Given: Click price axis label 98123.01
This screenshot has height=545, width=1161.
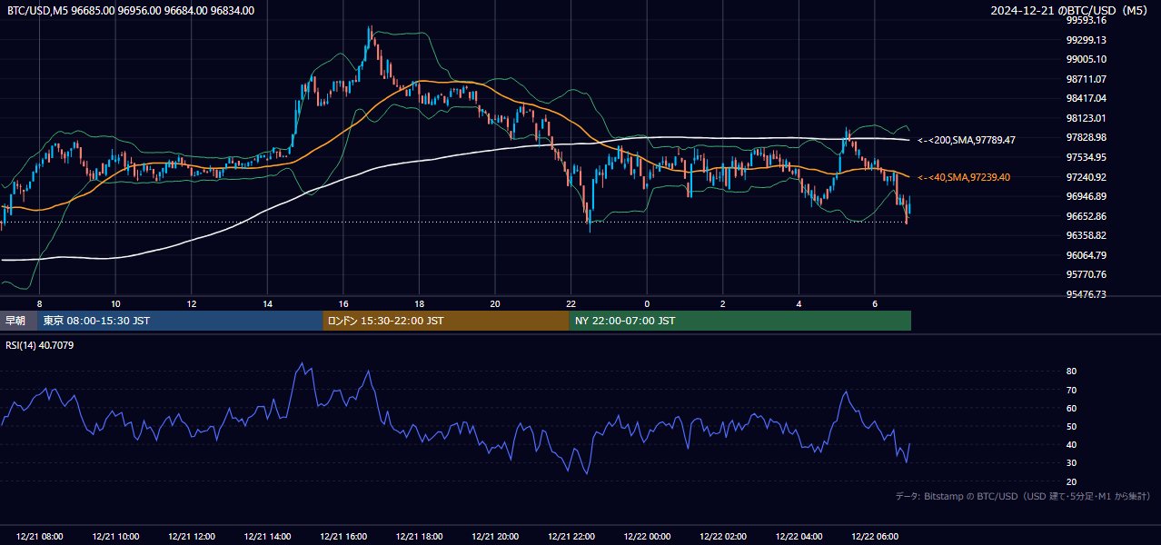Looking at the screenshot, I should click(1086, 118).
